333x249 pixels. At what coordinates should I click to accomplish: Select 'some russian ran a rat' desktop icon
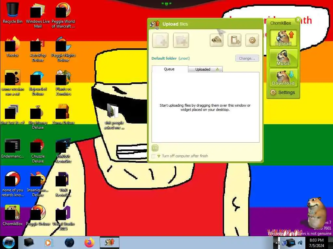click(x=13, y=83)
